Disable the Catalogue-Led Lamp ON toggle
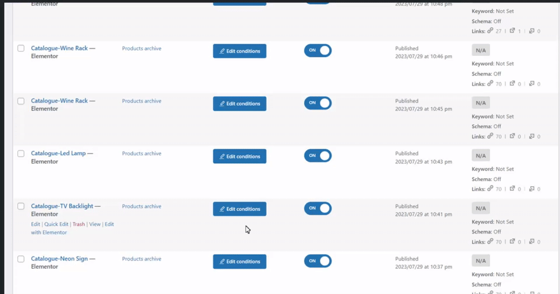The height and width of the screenshot is (294, 560). click(x=318, y=156)
